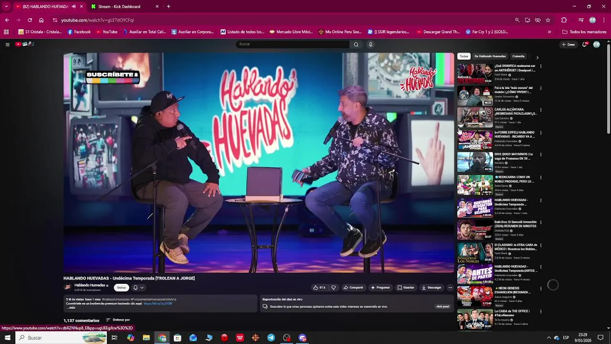Image resolution: width=611 pixels, height=344 pixels.
Task: Dislike the video with thumbs down
Action: [334, 288]
